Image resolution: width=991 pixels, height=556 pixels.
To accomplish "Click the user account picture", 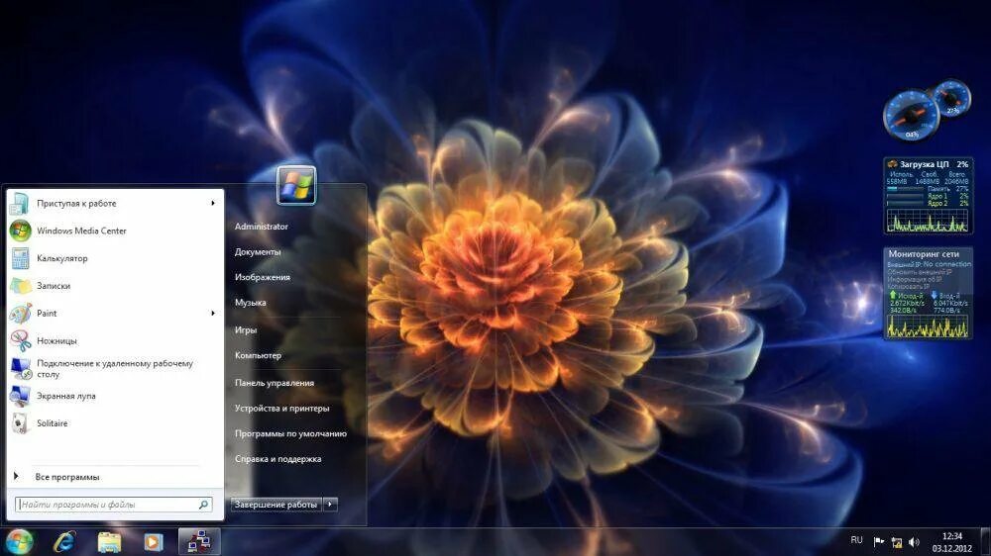I will 296,185.
